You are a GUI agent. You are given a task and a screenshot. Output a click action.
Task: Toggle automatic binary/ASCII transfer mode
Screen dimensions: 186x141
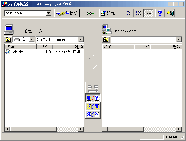point(93,98)
